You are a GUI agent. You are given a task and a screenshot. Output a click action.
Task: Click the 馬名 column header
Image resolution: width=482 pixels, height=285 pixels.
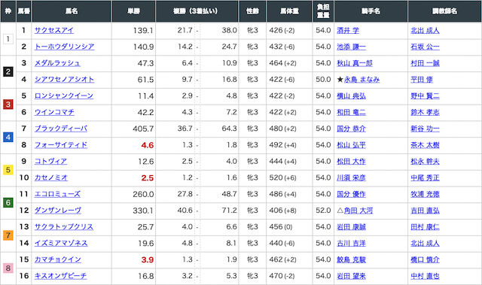point(72,11)
